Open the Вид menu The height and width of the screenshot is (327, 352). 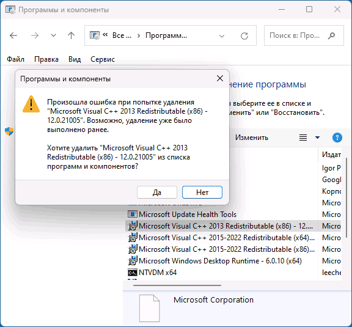pos(75,59)
